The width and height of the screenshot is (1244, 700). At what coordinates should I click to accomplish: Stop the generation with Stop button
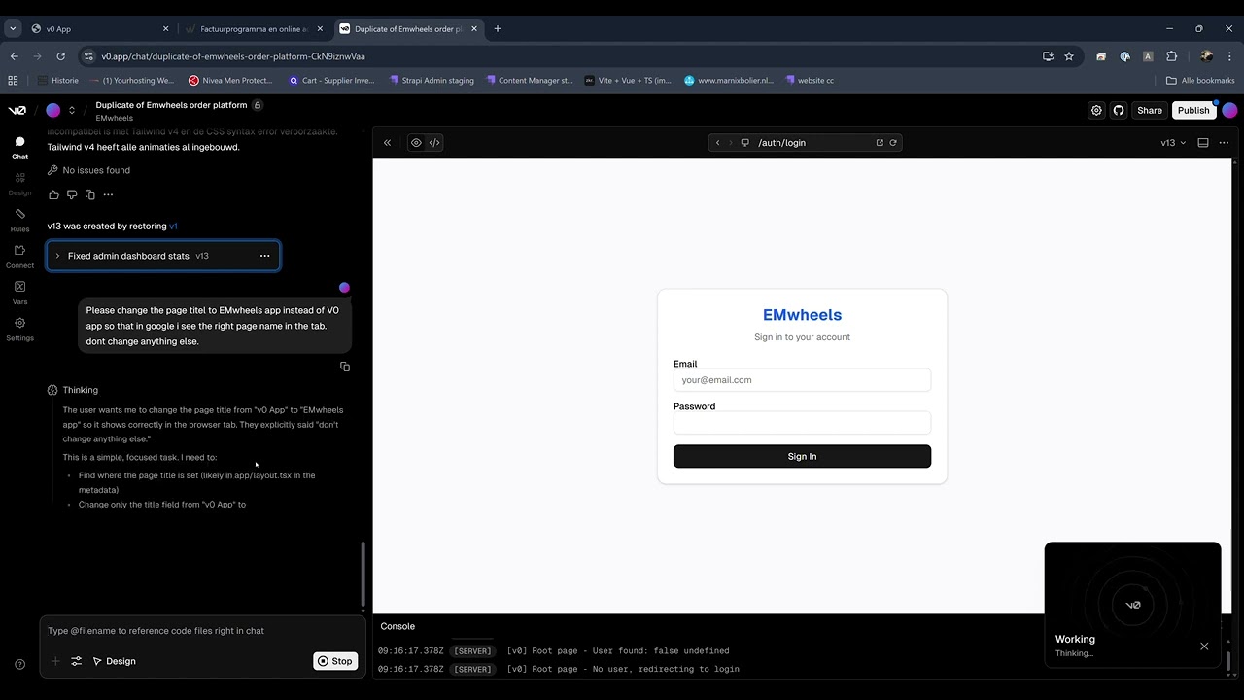334,661
